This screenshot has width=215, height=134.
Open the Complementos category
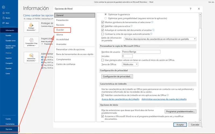[x=75, y=59]
